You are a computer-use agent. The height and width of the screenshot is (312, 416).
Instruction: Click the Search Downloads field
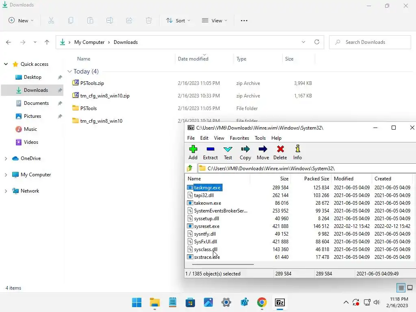coord(370,42)
